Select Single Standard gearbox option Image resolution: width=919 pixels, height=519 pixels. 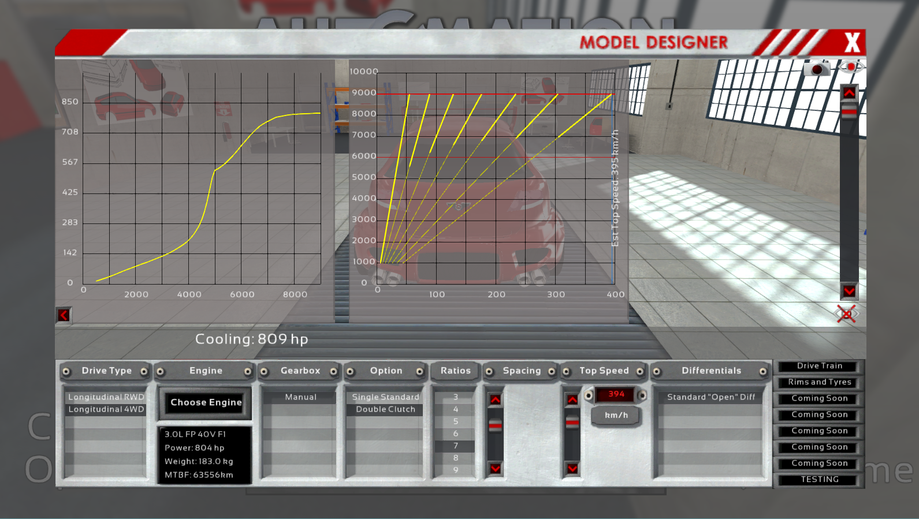(385, 397)
